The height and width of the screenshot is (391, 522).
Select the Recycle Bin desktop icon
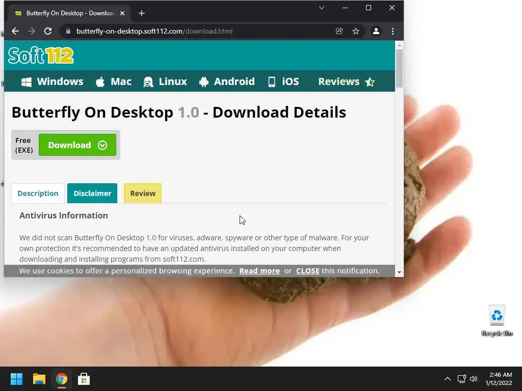(497, 321)
